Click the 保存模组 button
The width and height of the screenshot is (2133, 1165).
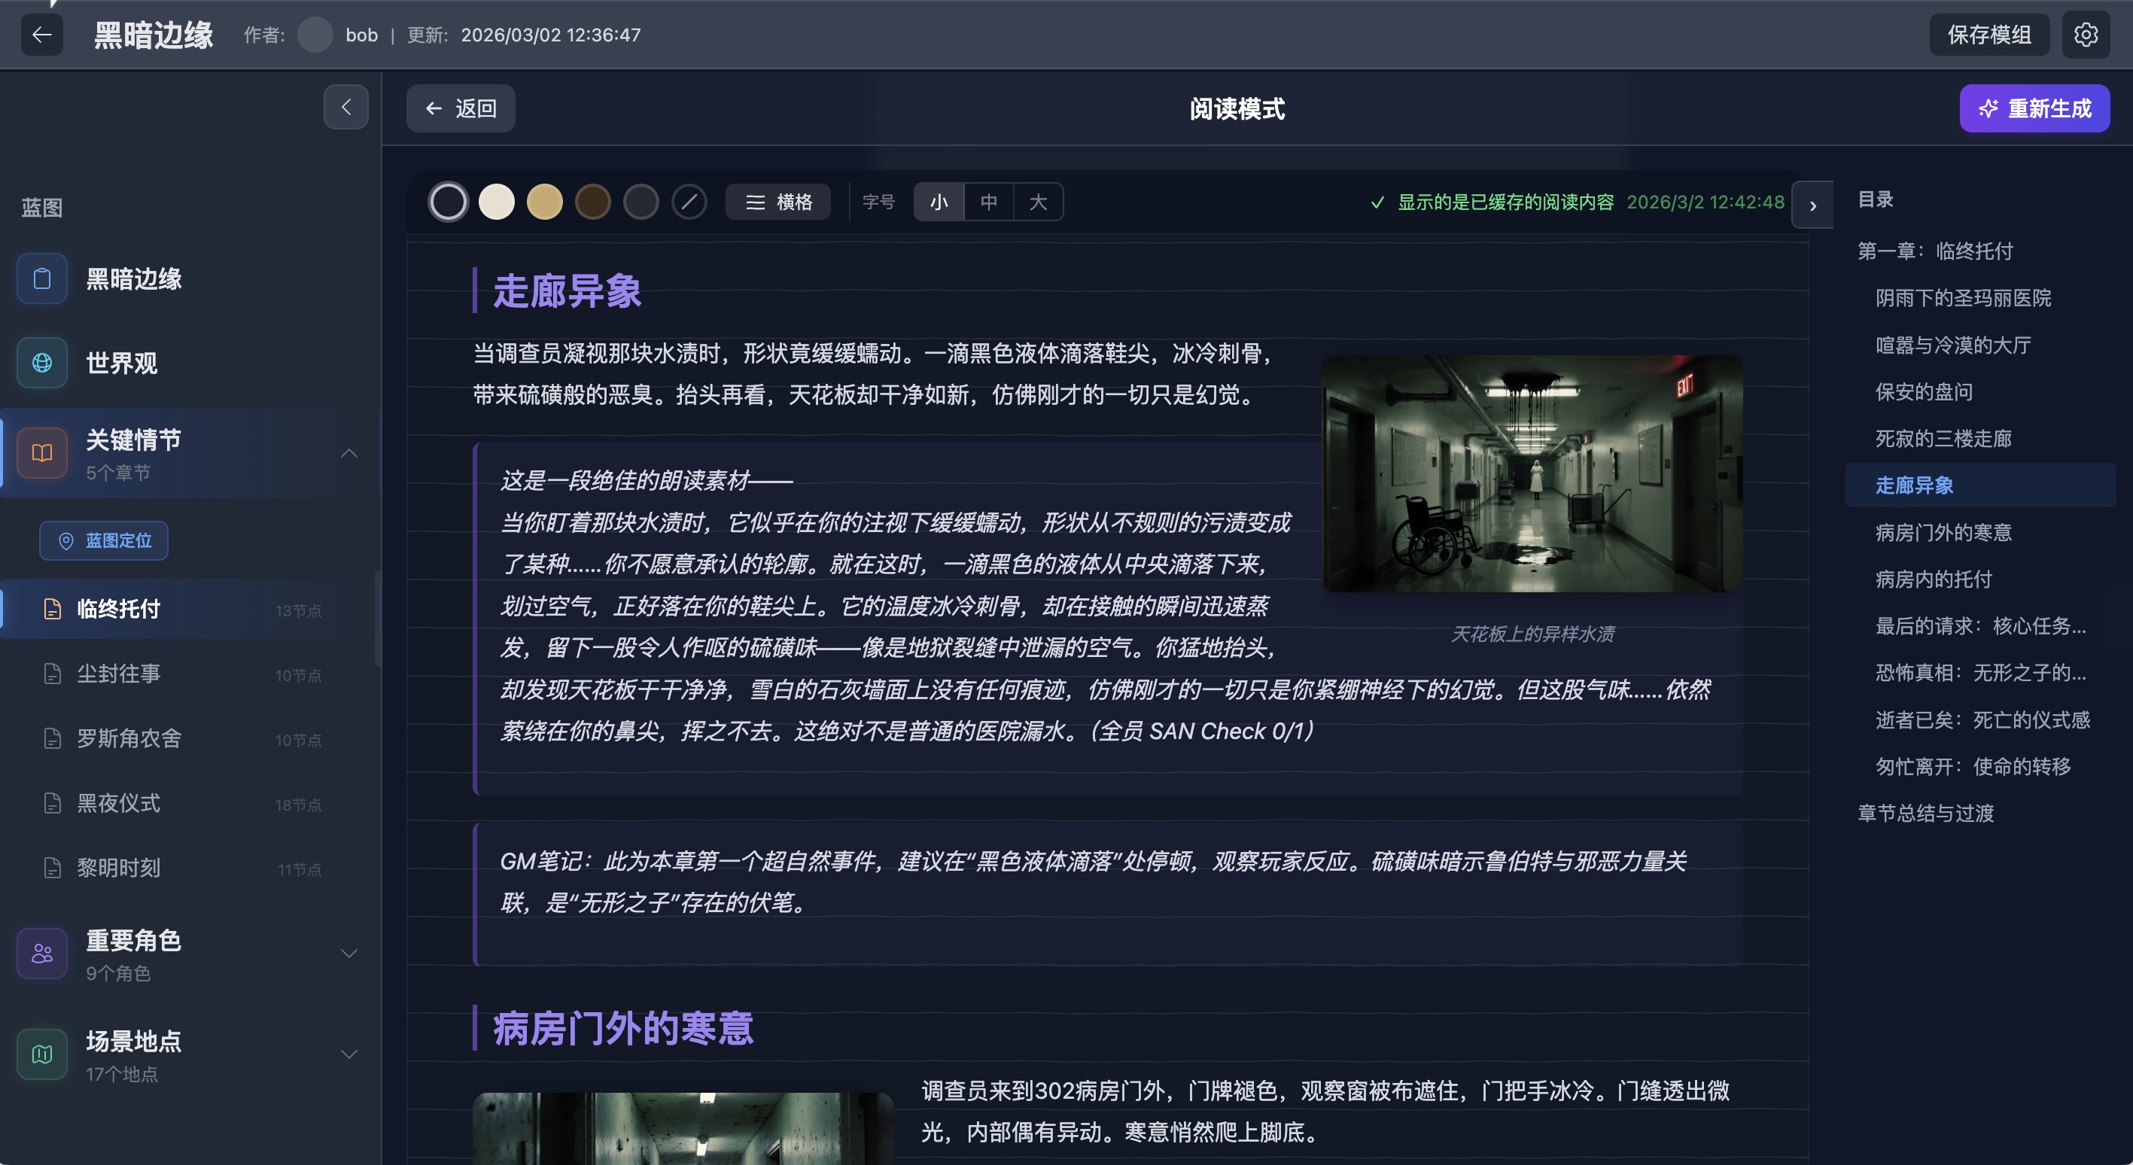pos(1989,34)
